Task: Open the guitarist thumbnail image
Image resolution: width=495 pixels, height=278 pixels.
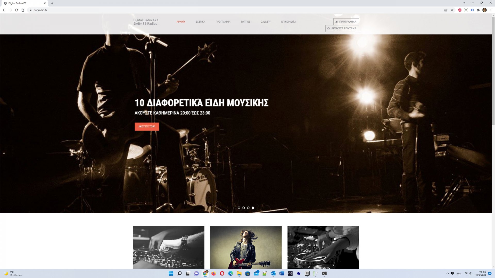Action: 246,247
